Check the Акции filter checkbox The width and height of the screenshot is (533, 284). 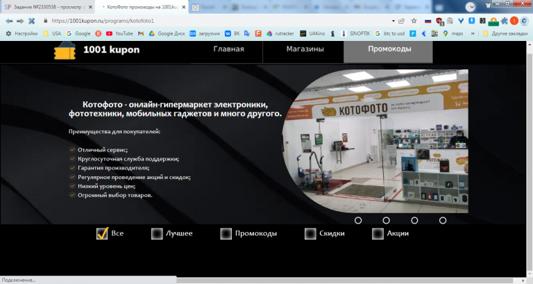click(x=378, y=234)
